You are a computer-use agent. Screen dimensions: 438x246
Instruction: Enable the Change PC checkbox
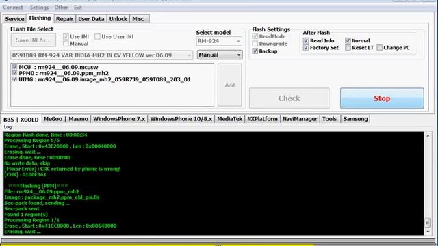tap(379, 48)
